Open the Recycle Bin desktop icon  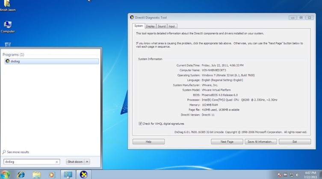(8, 44)
